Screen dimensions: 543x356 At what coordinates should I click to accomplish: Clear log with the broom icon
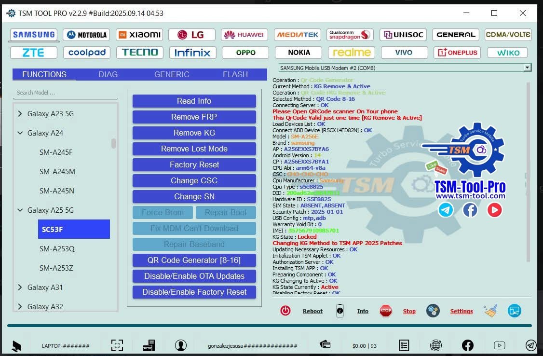pyautogui.click(x=491, y=311)
